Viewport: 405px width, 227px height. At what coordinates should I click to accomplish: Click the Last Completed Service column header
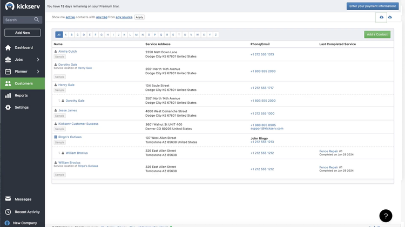coord(337,44)
